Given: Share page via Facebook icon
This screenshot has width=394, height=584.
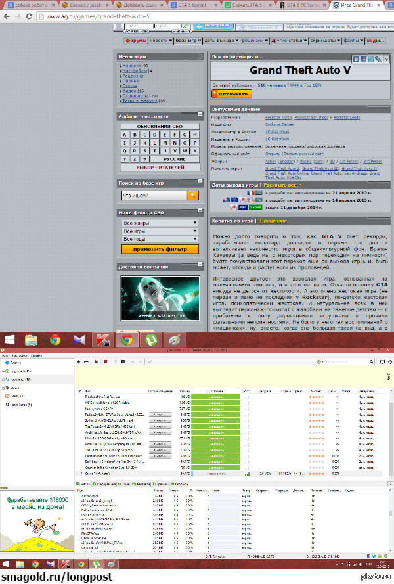Looking at the screenshot, I should tap(363, 59).
